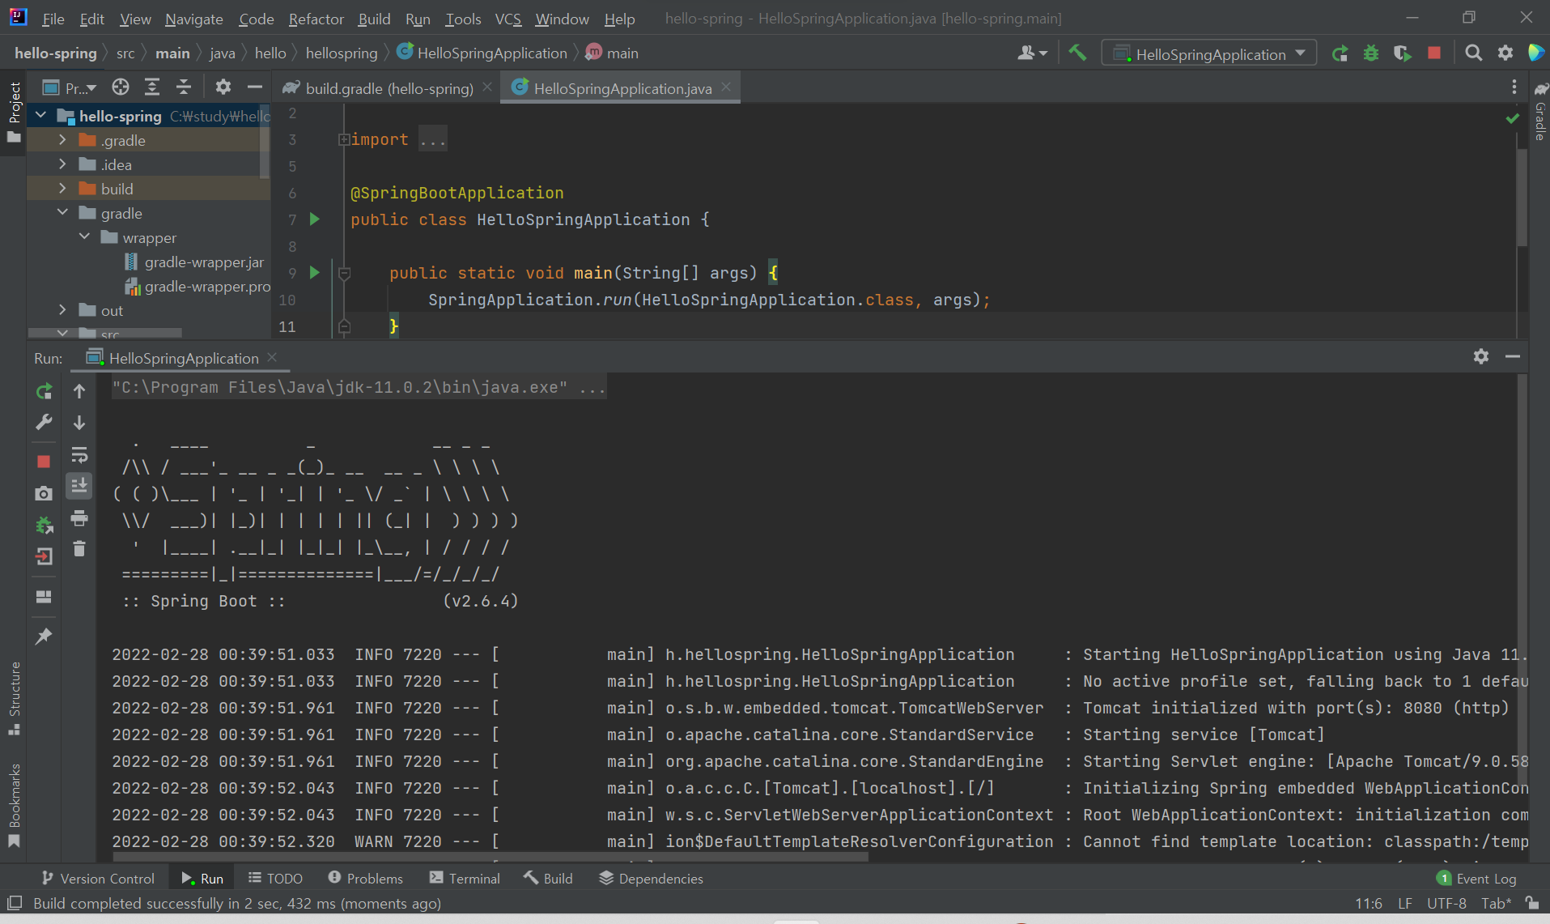Screen dimensions: 1550x924
Task: Toggle soft-wrap in console
Action: [x=79, y=454]
